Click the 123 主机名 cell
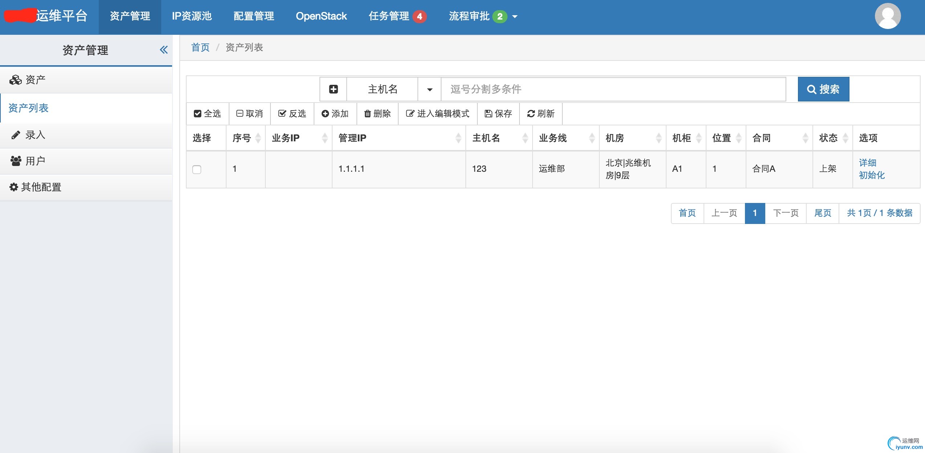The image size is (925, 453). (499, 169)
